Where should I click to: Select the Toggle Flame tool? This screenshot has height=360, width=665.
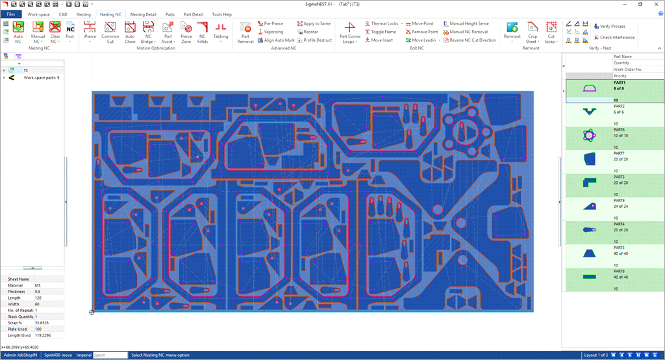point(381,32)
